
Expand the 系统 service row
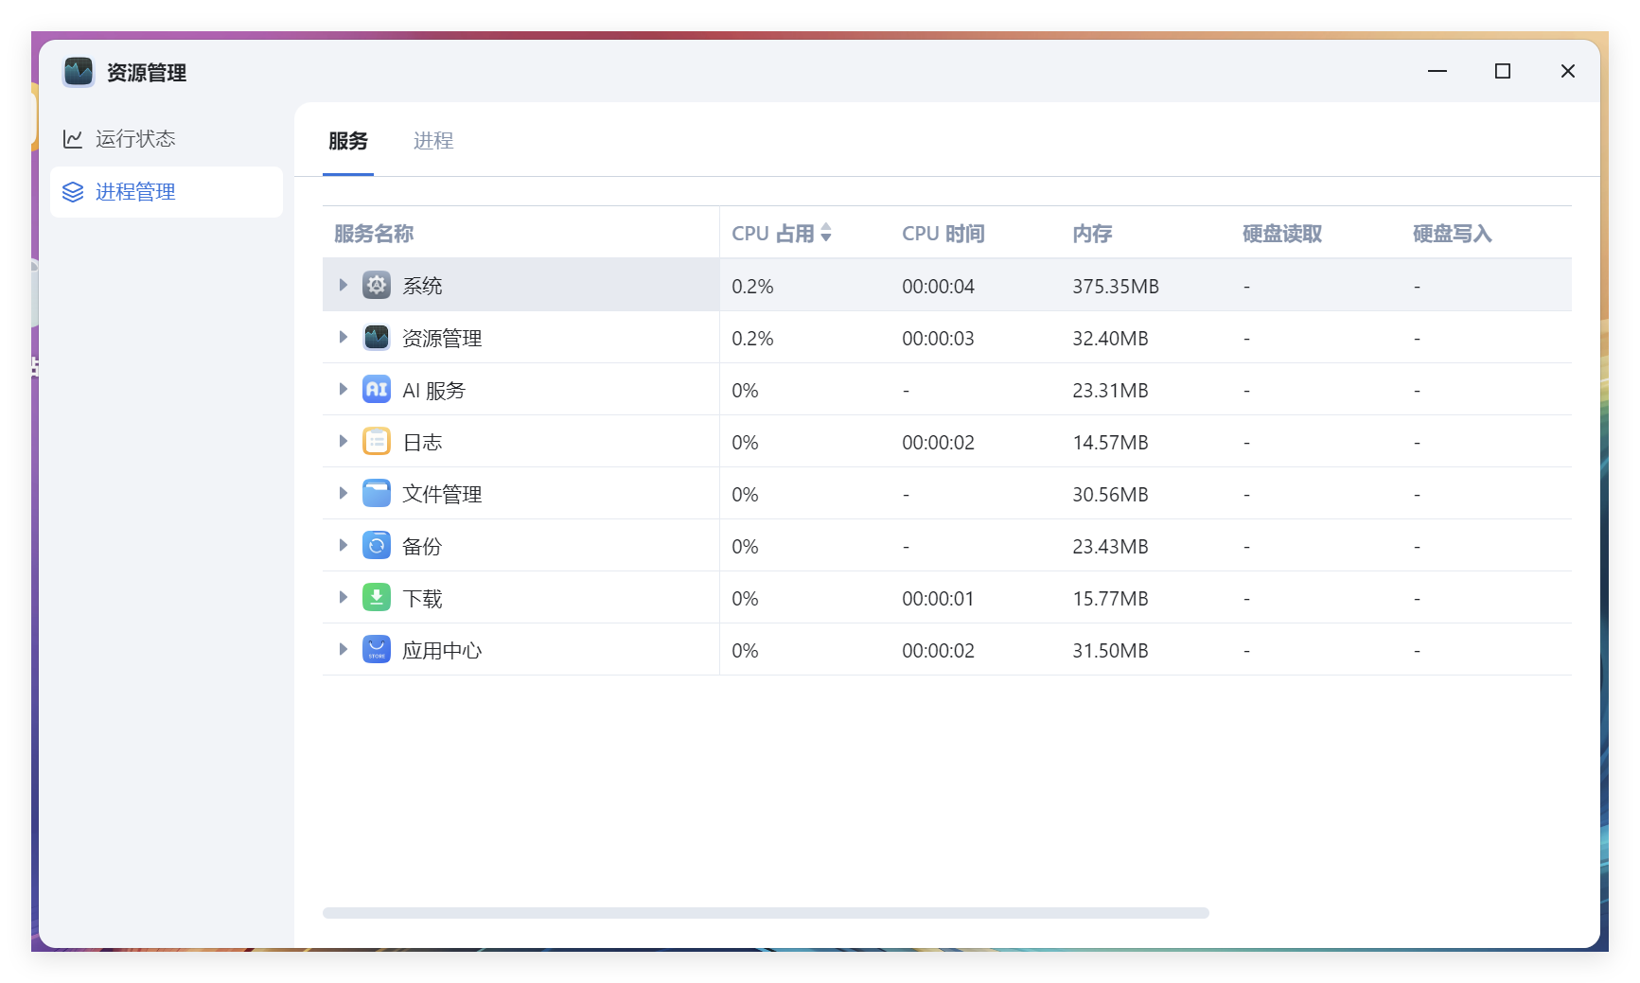pyautogui.click(x=344, y=285)
